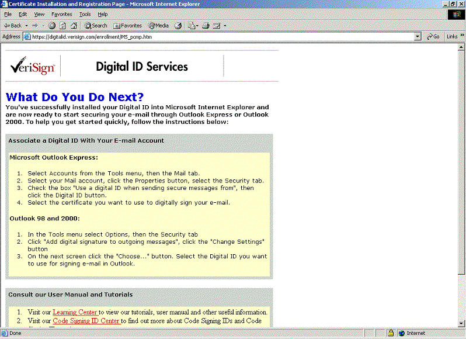Click the Internet zone globe icon
Viewport: 466px width, 339px height.
coord(402,333)
